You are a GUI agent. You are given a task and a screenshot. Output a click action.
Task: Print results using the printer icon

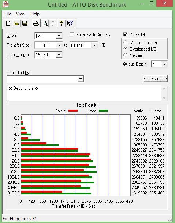[36, 23]
